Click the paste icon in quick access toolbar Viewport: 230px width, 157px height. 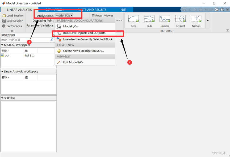[x=200, y=10]
